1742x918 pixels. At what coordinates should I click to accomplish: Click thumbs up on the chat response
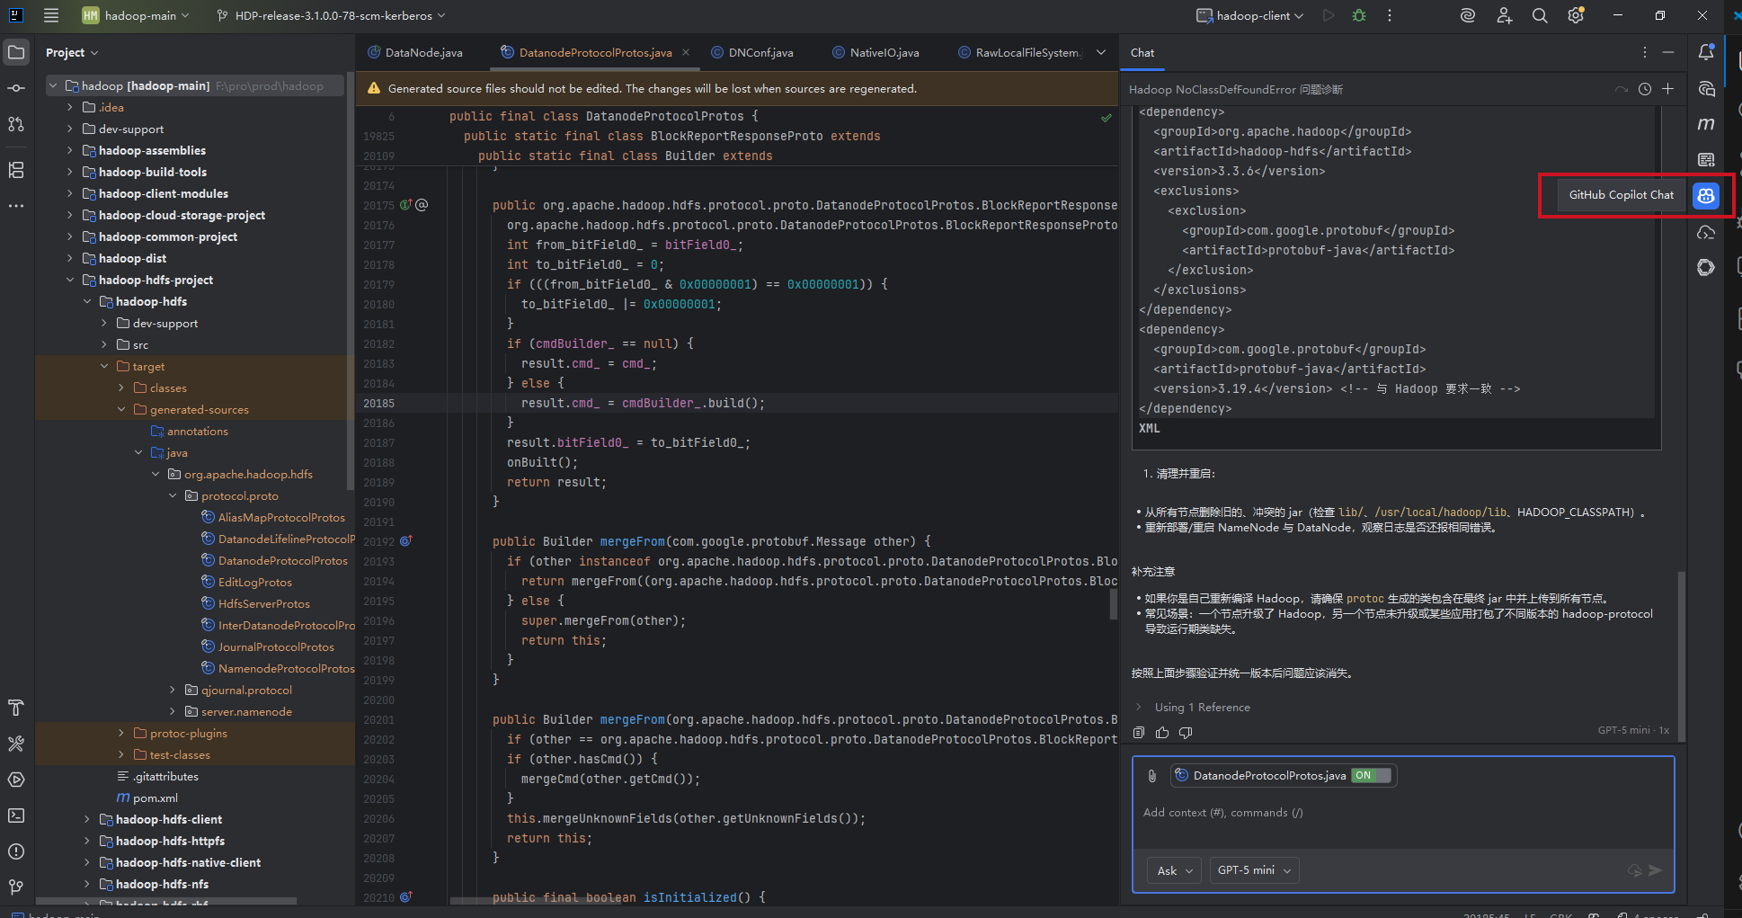(1162, 733)
